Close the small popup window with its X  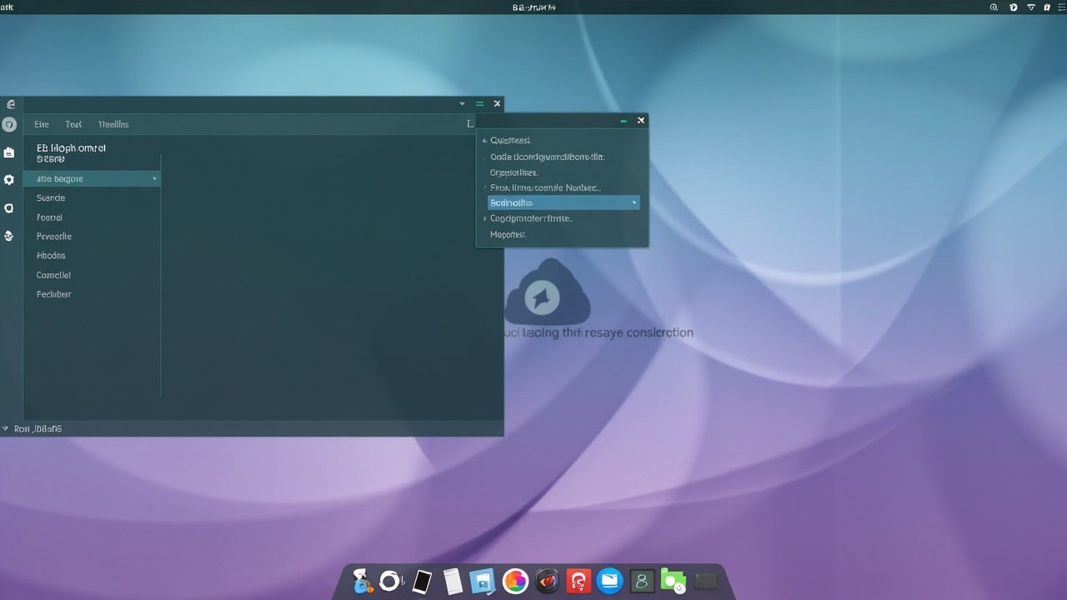pyautogui.click(x=641, y=121)
